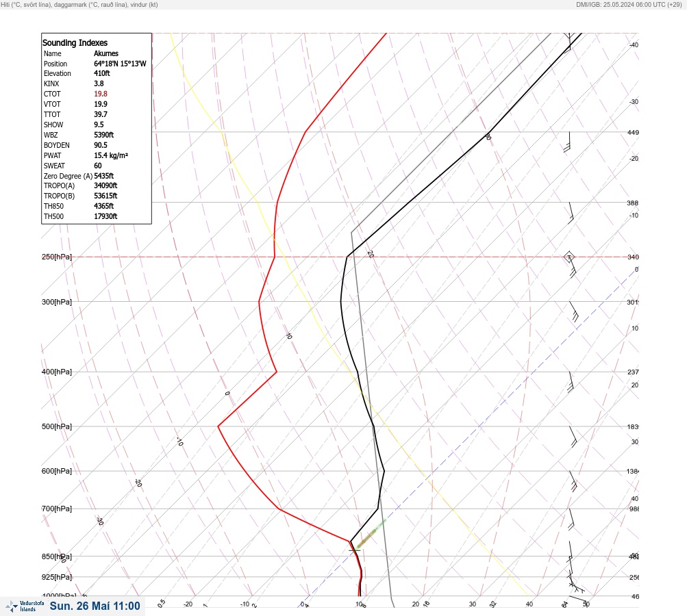Viewport: 687px width, 616px height.
Task: Click the '50' label on the bottom temperature axis
Action: coord(586,604)
